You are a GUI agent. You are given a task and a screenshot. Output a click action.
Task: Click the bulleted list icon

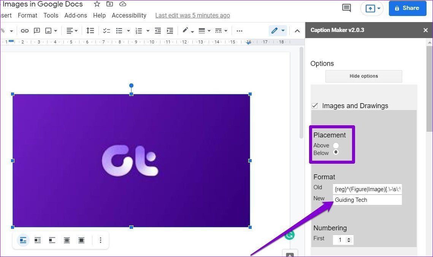click(119, 31)
